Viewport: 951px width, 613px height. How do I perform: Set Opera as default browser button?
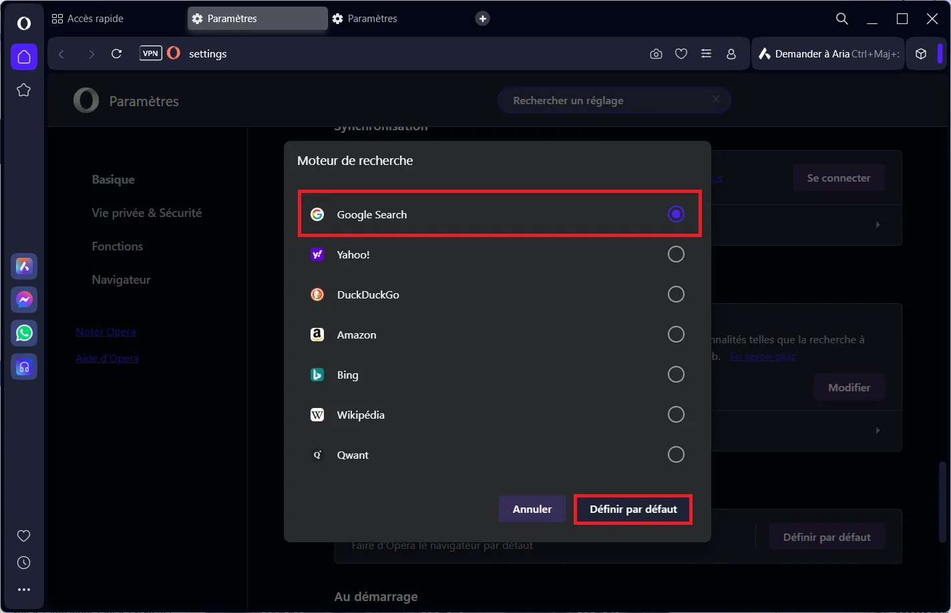tap(827, 537)
